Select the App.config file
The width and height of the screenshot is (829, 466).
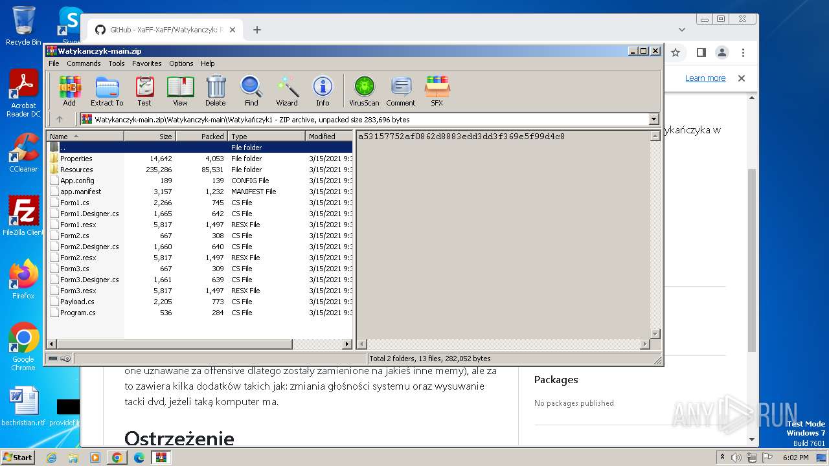pos(199,181)
